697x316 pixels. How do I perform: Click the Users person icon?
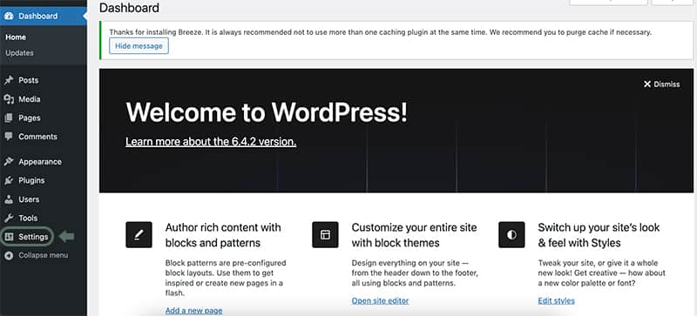pos(9,199)
